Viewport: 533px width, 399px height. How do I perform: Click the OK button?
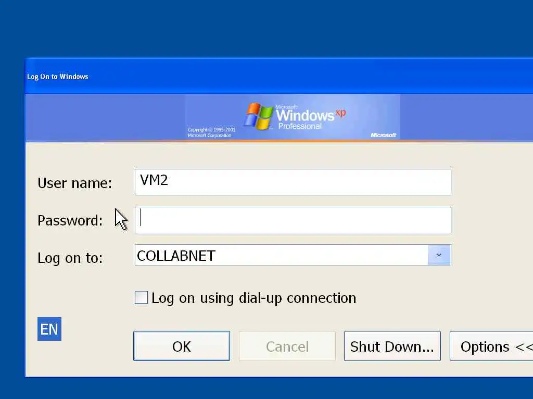coord(182,346)
